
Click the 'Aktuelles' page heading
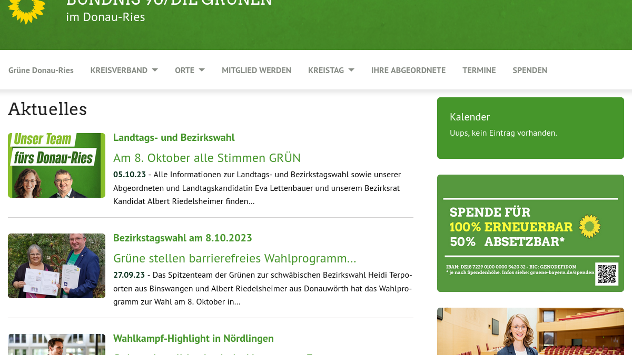click(47, 109)
